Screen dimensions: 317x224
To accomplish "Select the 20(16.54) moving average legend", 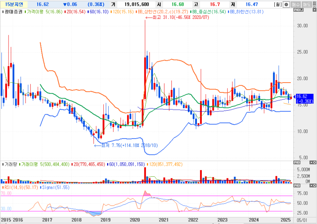I will pos(75,12).
